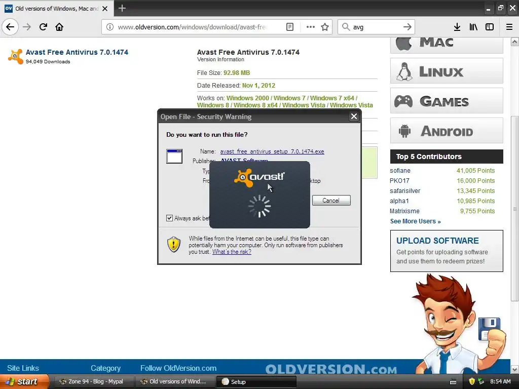Open the downloads panel
This screenshot has width=519, height=389.
(457, 27)
